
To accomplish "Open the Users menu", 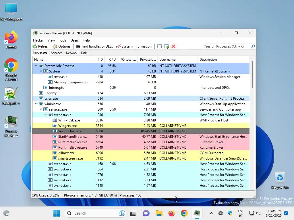I will [x=75, y=40].
